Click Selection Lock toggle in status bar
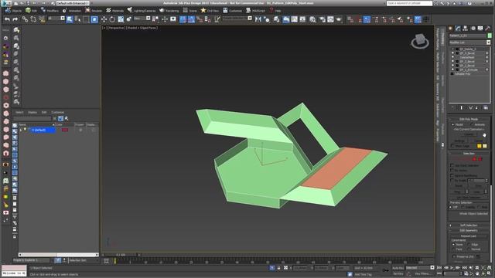 (278, 268)
